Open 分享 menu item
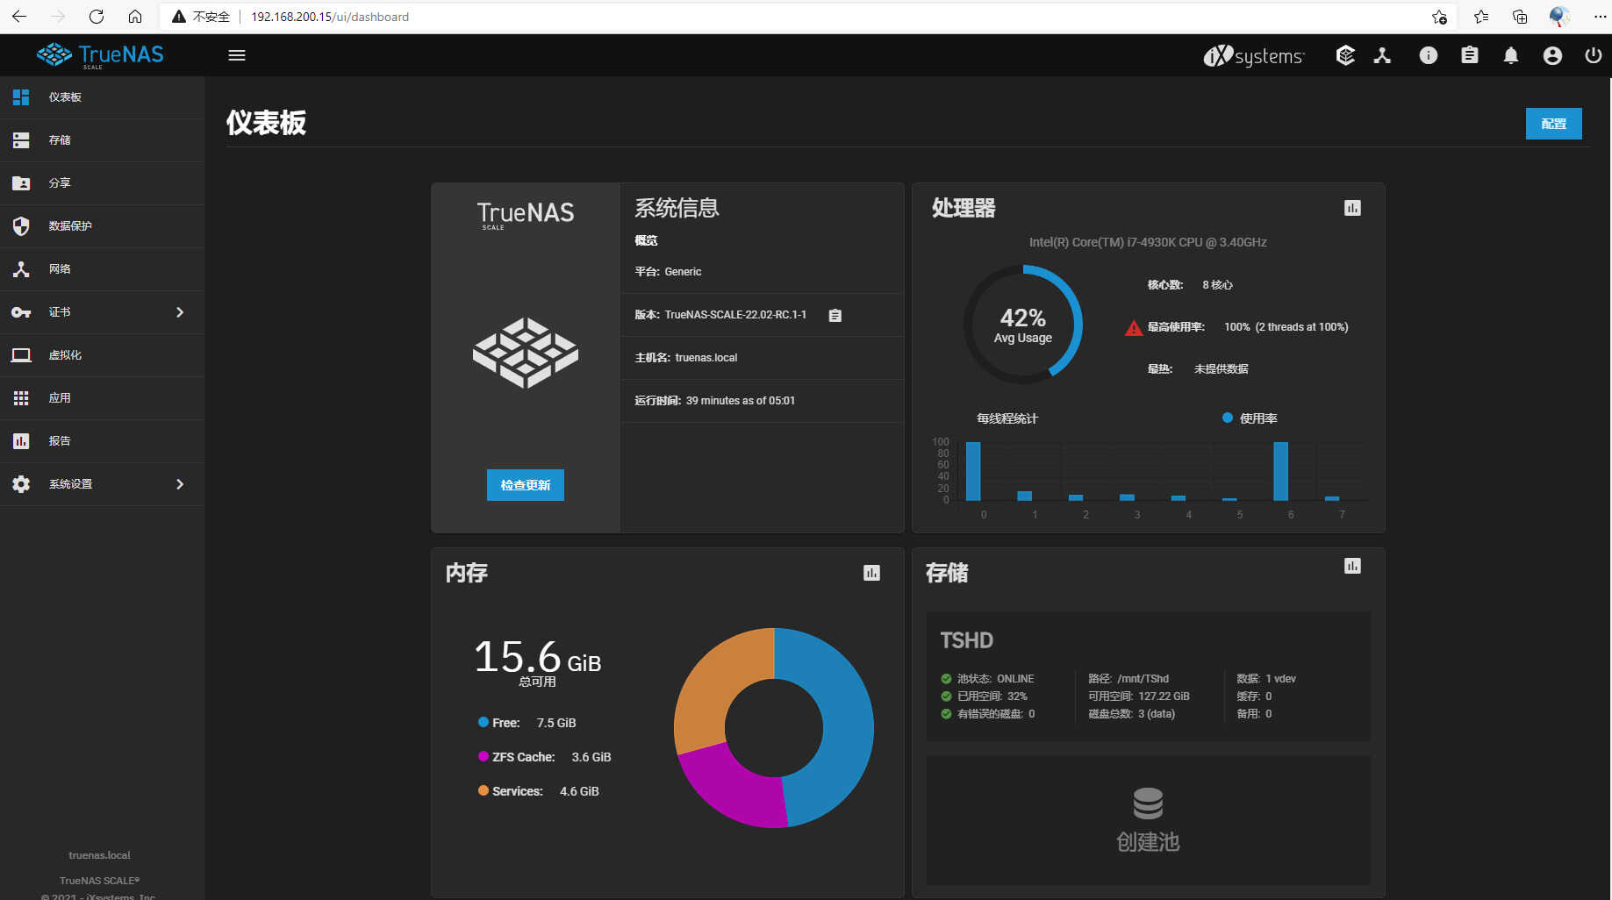Viewport: 1612px width, 900px height. [102, 183]
